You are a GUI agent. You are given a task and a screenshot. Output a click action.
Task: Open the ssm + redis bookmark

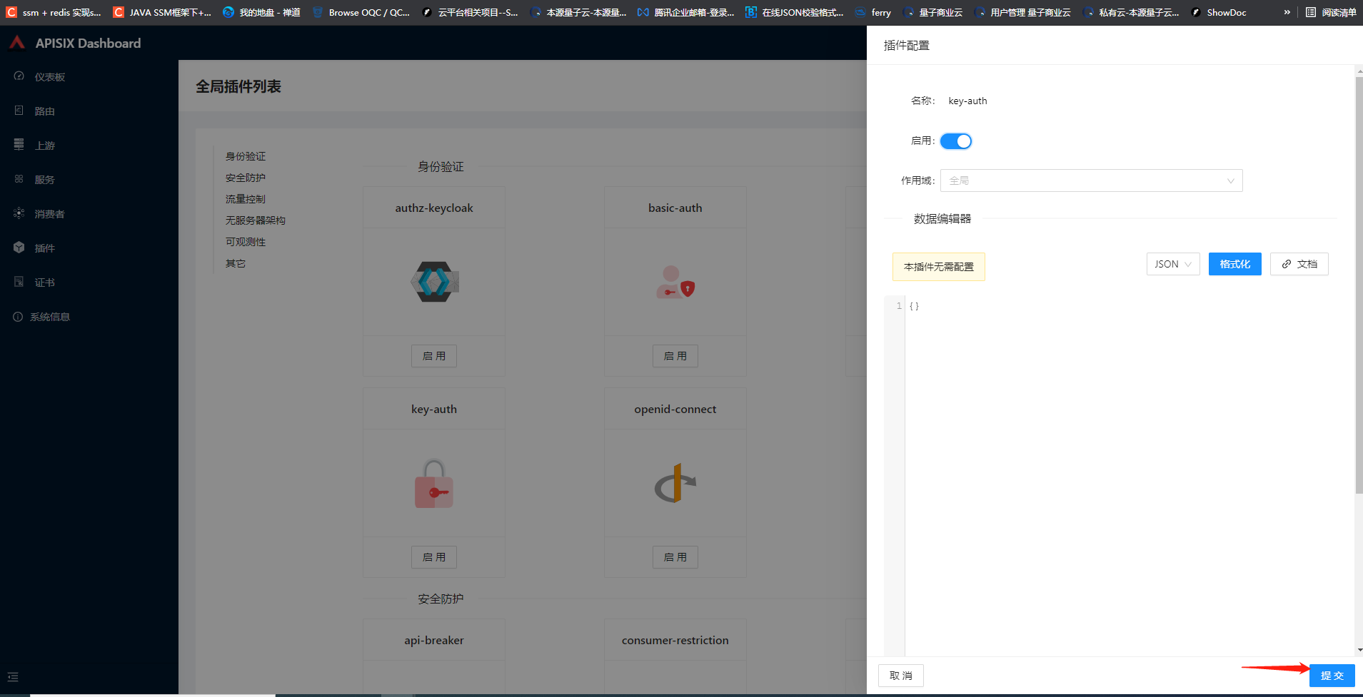pyautogui.click(x=54, y=12)
